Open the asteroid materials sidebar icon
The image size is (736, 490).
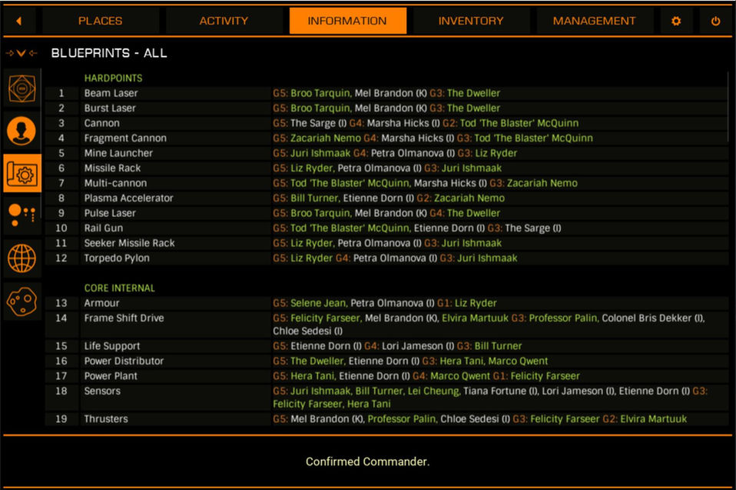(x=22, y=301)
